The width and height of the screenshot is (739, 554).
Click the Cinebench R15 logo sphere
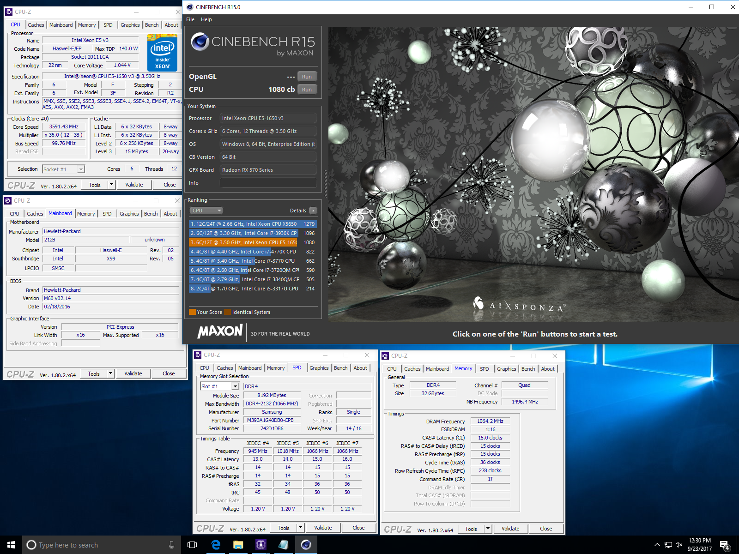coord(200,42)
